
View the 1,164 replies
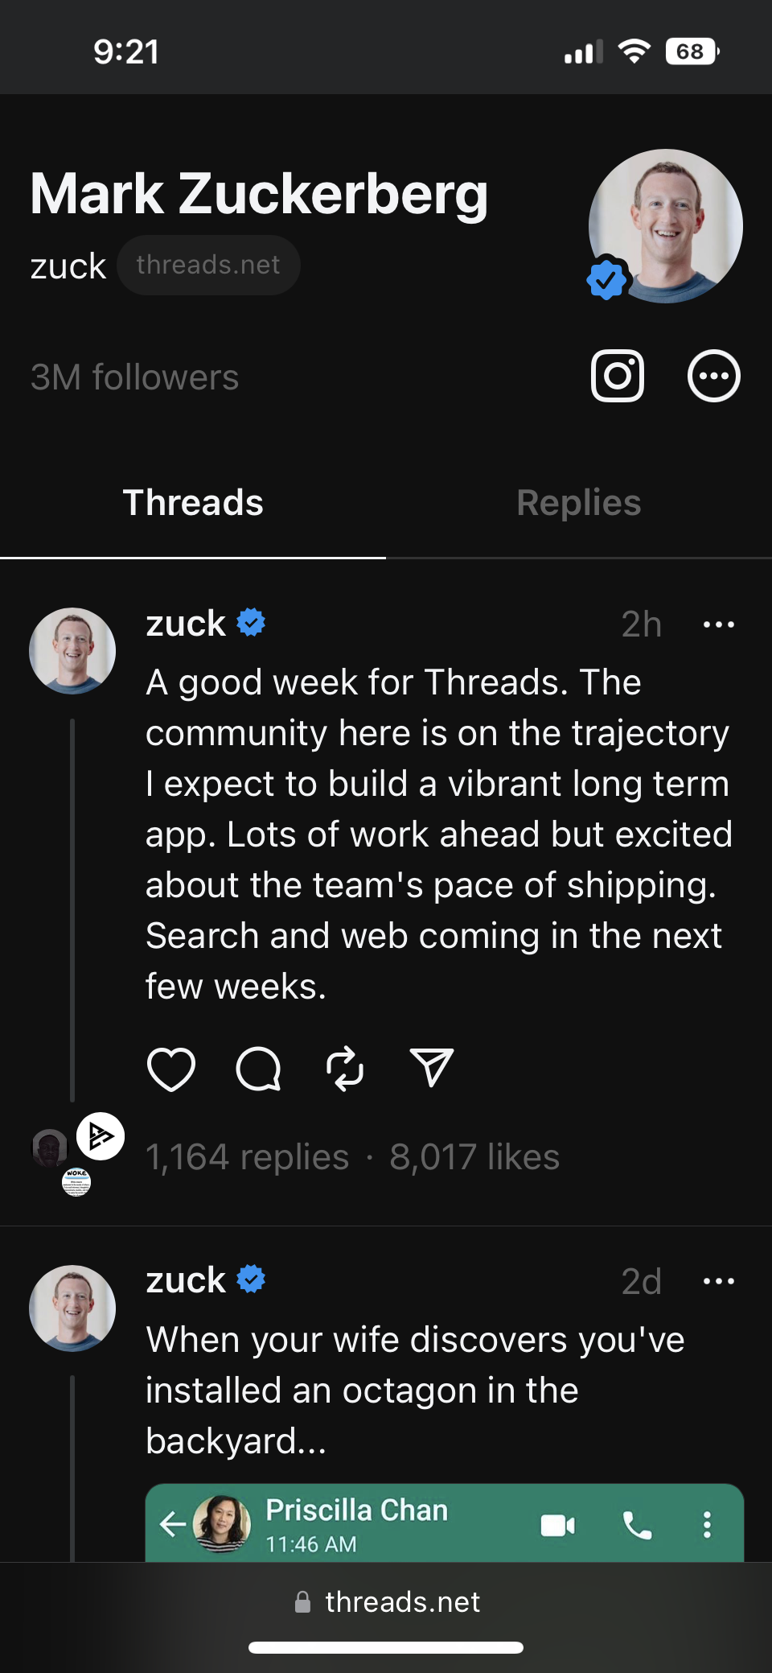pyautogui.click(x=247, y=1157)
